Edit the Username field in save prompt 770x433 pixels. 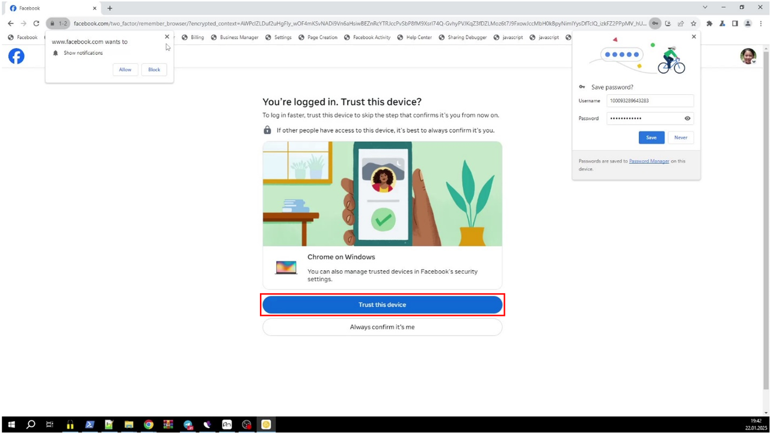point(650,101)
